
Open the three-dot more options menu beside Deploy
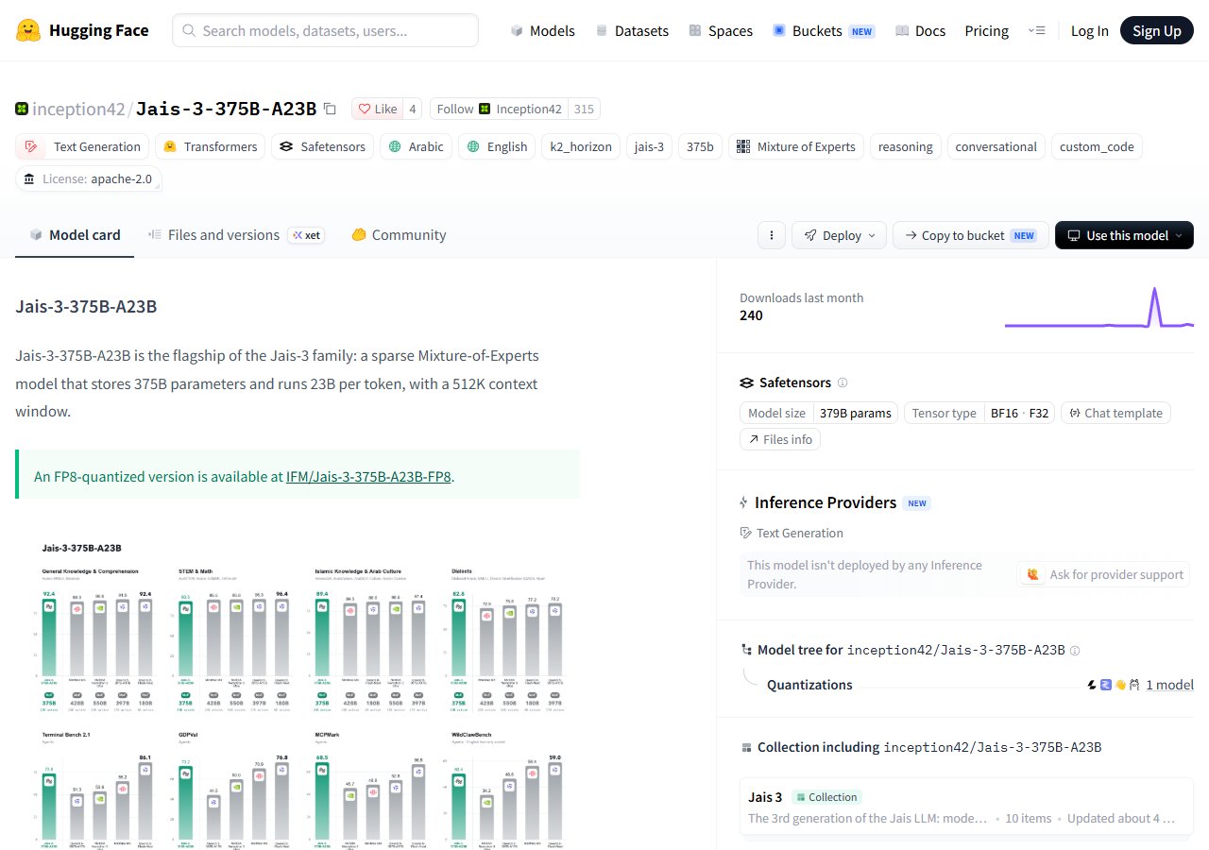tap(772, 235)
